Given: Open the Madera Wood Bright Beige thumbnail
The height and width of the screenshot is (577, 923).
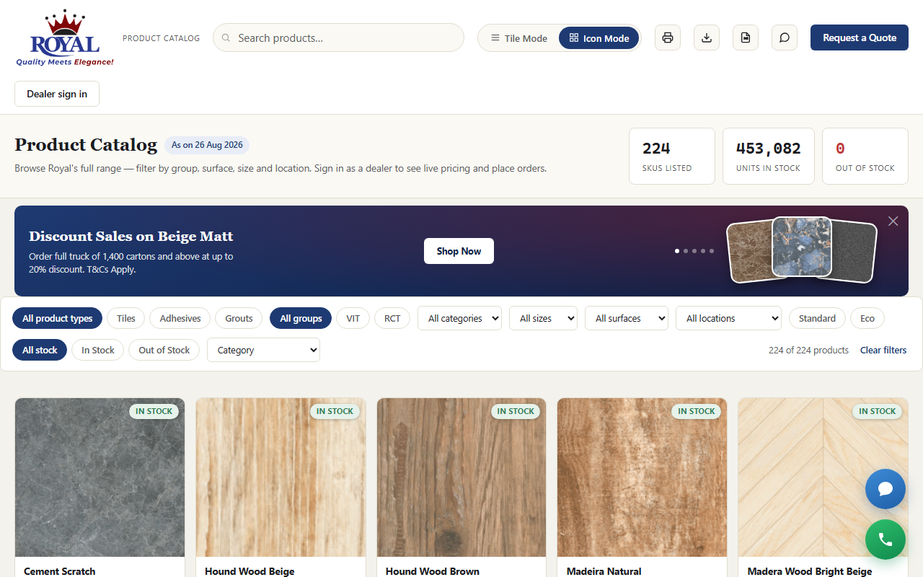Looking at the screenshot, I should [x=823, y=477].
